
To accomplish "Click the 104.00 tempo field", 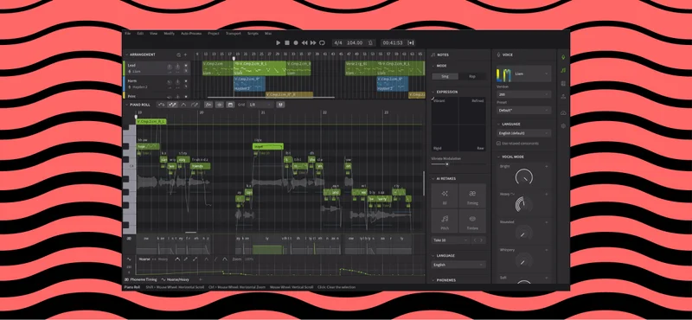I will click(355, 43).
